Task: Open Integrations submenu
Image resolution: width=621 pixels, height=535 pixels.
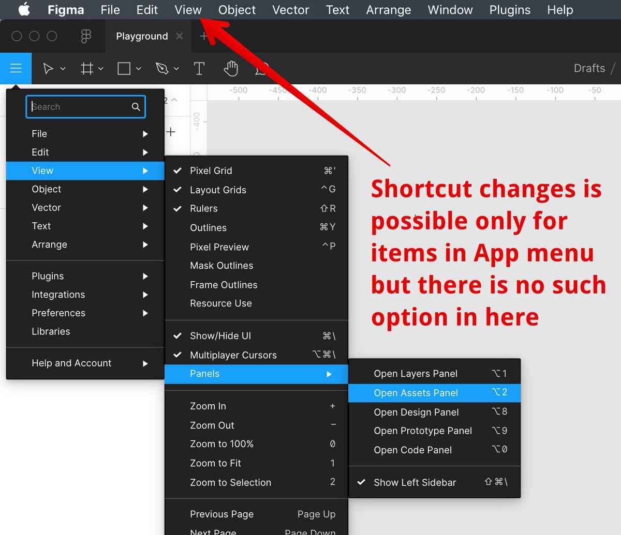Action: 85,295
